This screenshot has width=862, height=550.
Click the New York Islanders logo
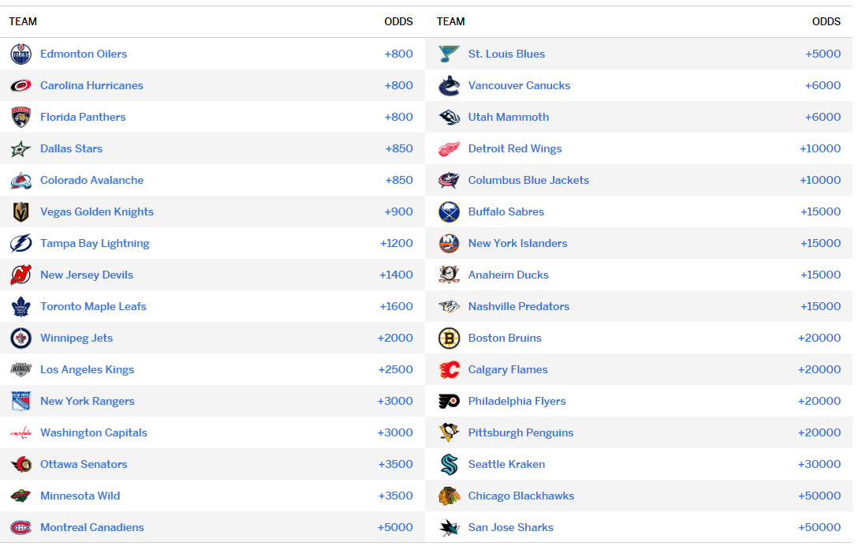click(x=450, y=243)
